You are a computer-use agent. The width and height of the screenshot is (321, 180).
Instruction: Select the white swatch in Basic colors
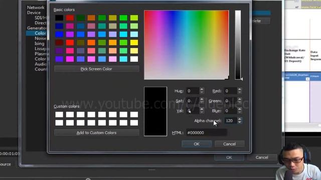point(134,59)
